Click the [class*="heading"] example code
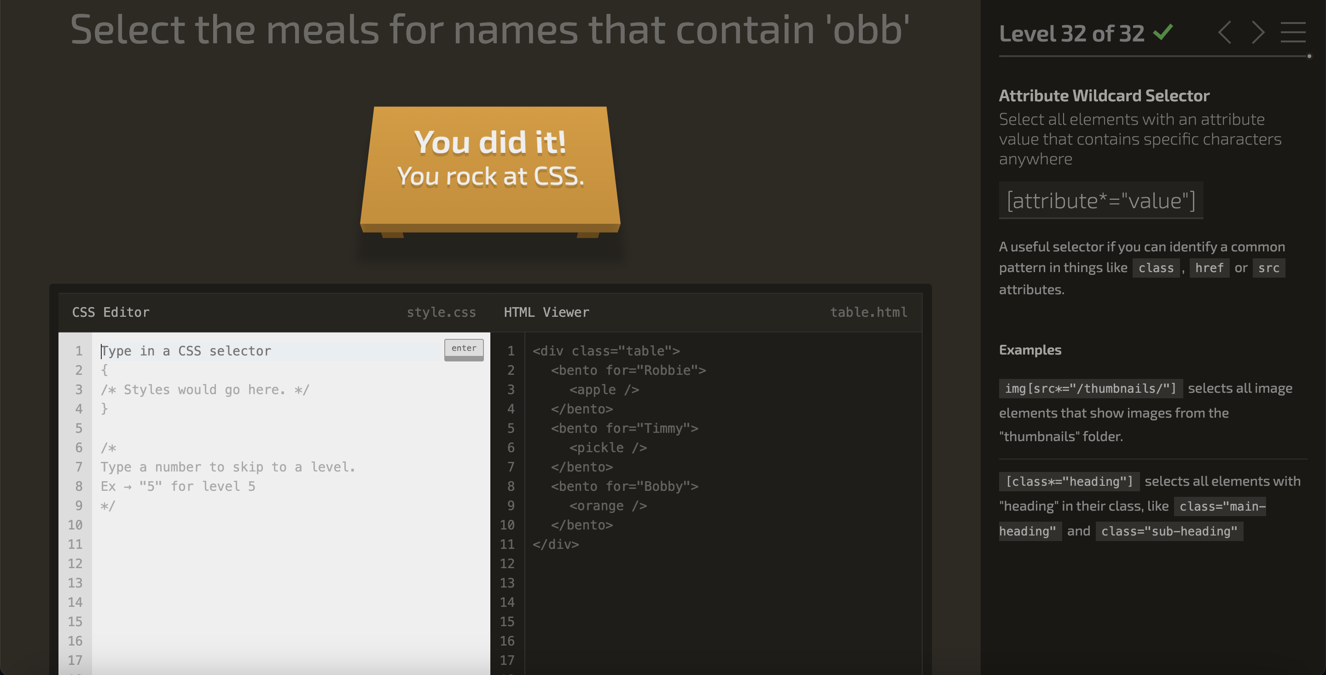The height and width of the screenshot is (675, 1326). click(1069, 482)
